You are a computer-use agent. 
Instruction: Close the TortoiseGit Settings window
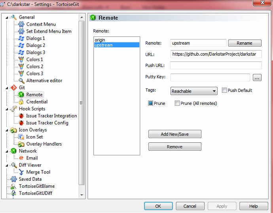point(263,2)
